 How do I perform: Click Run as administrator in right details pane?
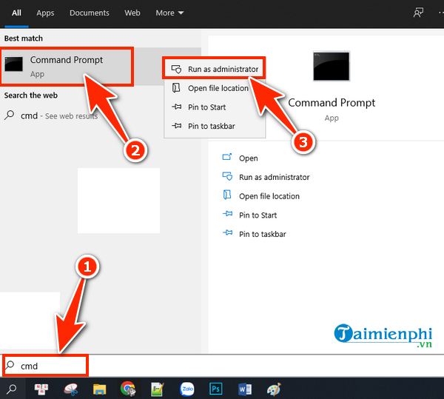click(274, 177)
